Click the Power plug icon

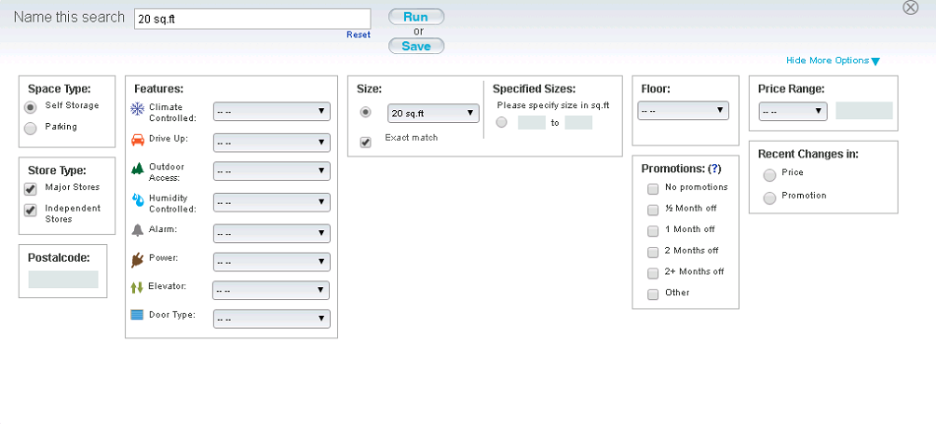coord(138,260)
